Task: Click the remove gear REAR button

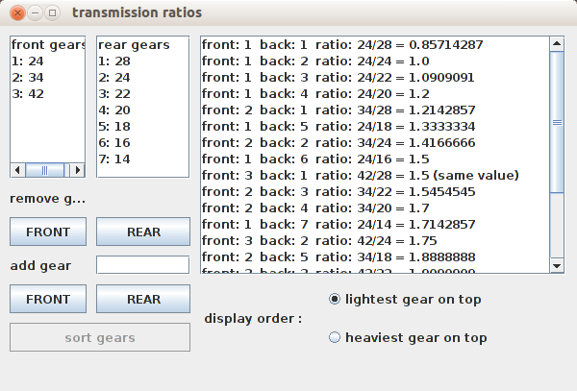Action: [143, 232]
